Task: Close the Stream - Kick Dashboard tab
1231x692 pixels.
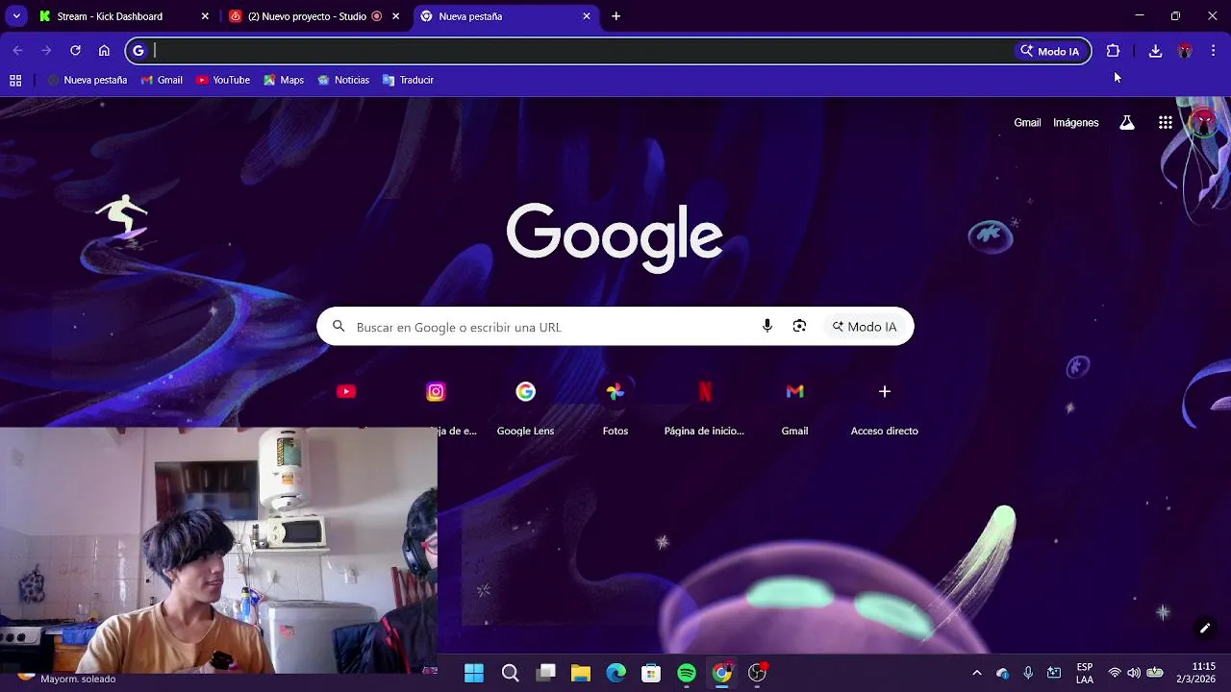Action: (205, 16)
